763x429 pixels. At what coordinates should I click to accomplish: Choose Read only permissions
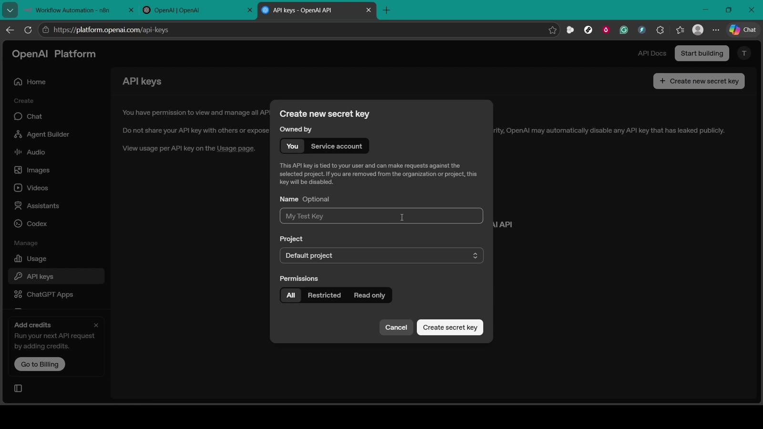coord(369,296)
